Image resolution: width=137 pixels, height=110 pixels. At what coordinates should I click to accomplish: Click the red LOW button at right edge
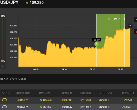(x=136, y=32)
